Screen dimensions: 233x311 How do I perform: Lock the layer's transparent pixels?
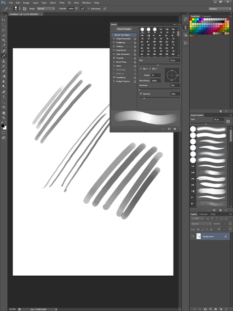198,230
